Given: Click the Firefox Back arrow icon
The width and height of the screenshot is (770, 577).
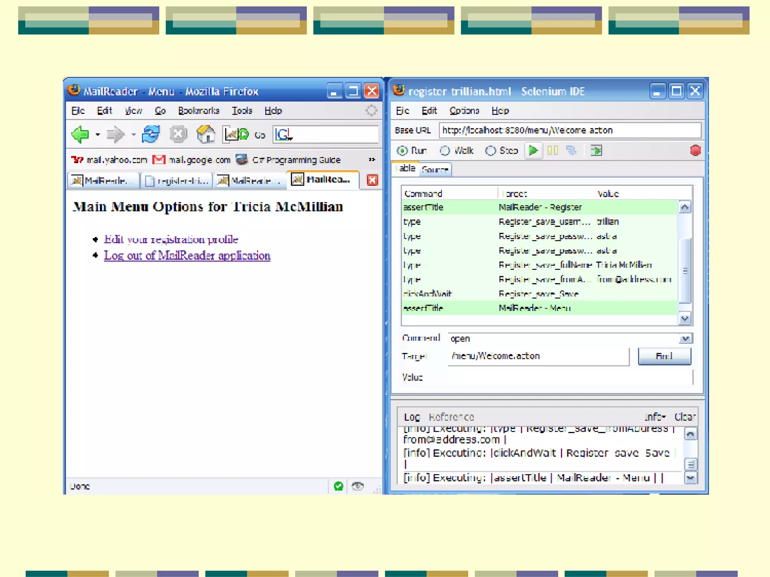Looking at the screenshot, I should pyautogui.click(x=80, y=134).
